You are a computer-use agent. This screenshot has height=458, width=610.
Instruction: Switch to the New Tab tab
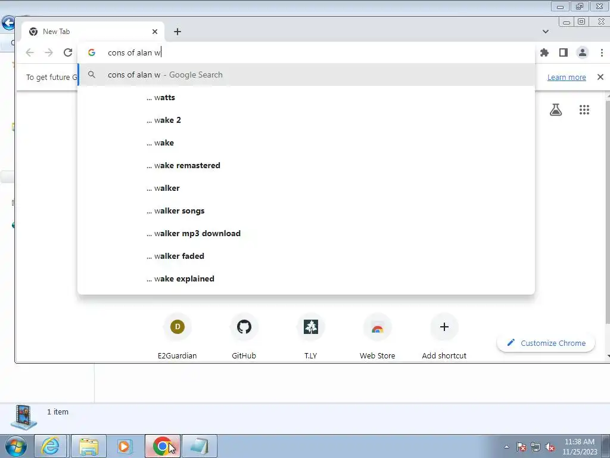(x=92, y=32)
